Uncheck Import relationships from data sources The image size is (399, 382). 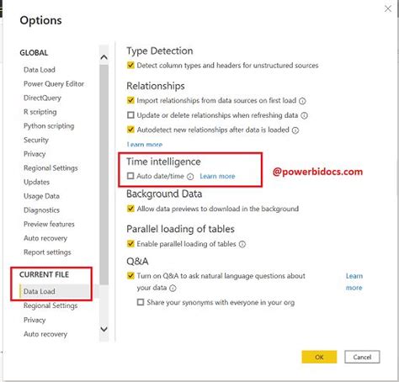tap(130, 100)
